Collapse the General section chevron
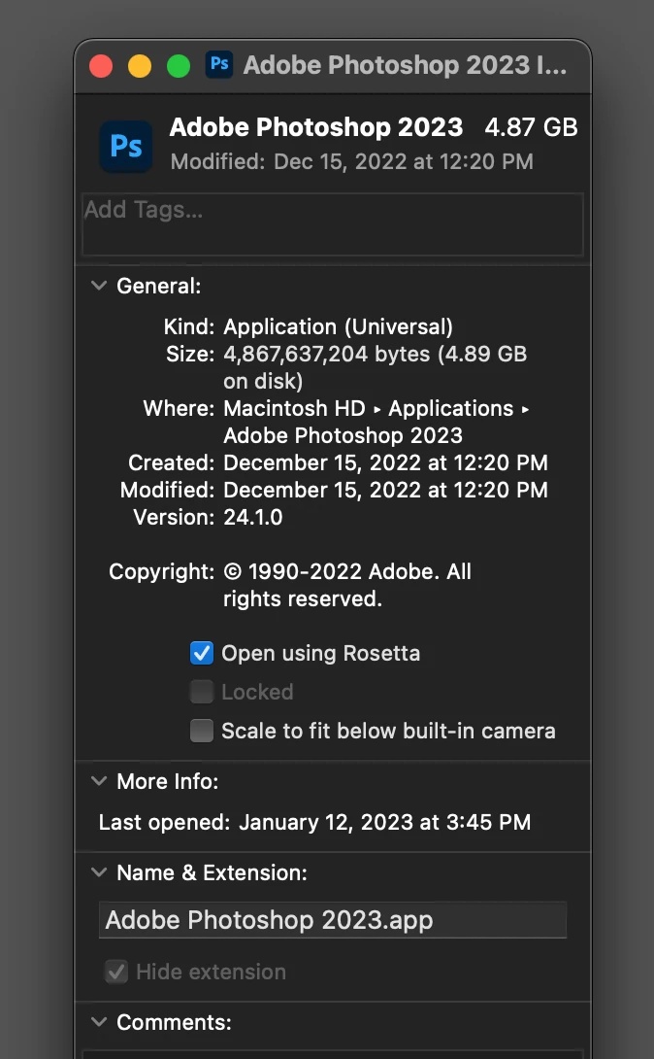 point(99,286)
